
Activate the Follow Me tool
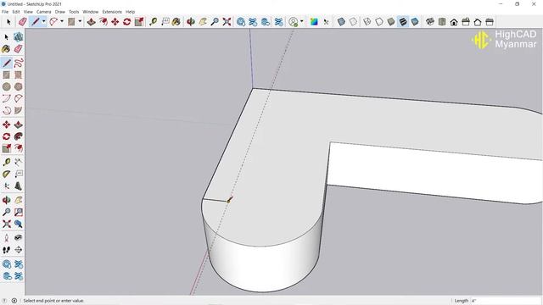19,136
